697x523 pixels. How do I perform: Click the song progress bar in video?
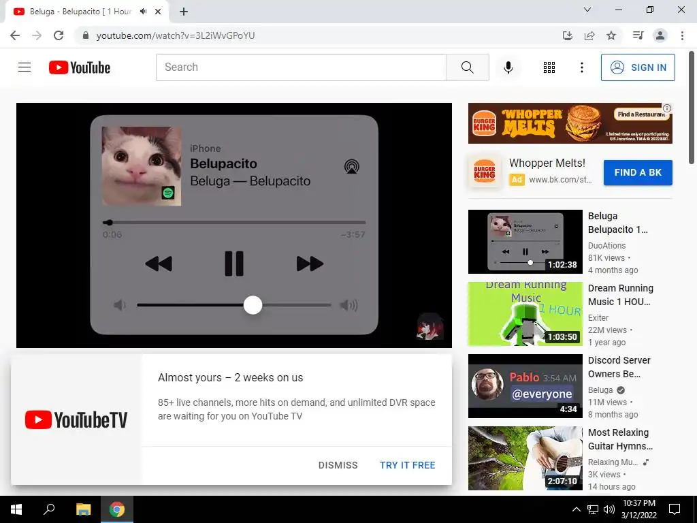tap(234, 223)
